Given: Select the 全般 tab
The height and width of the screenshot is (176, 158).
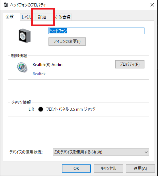Looking at the screenshot, I should click(x=12, y=17).
